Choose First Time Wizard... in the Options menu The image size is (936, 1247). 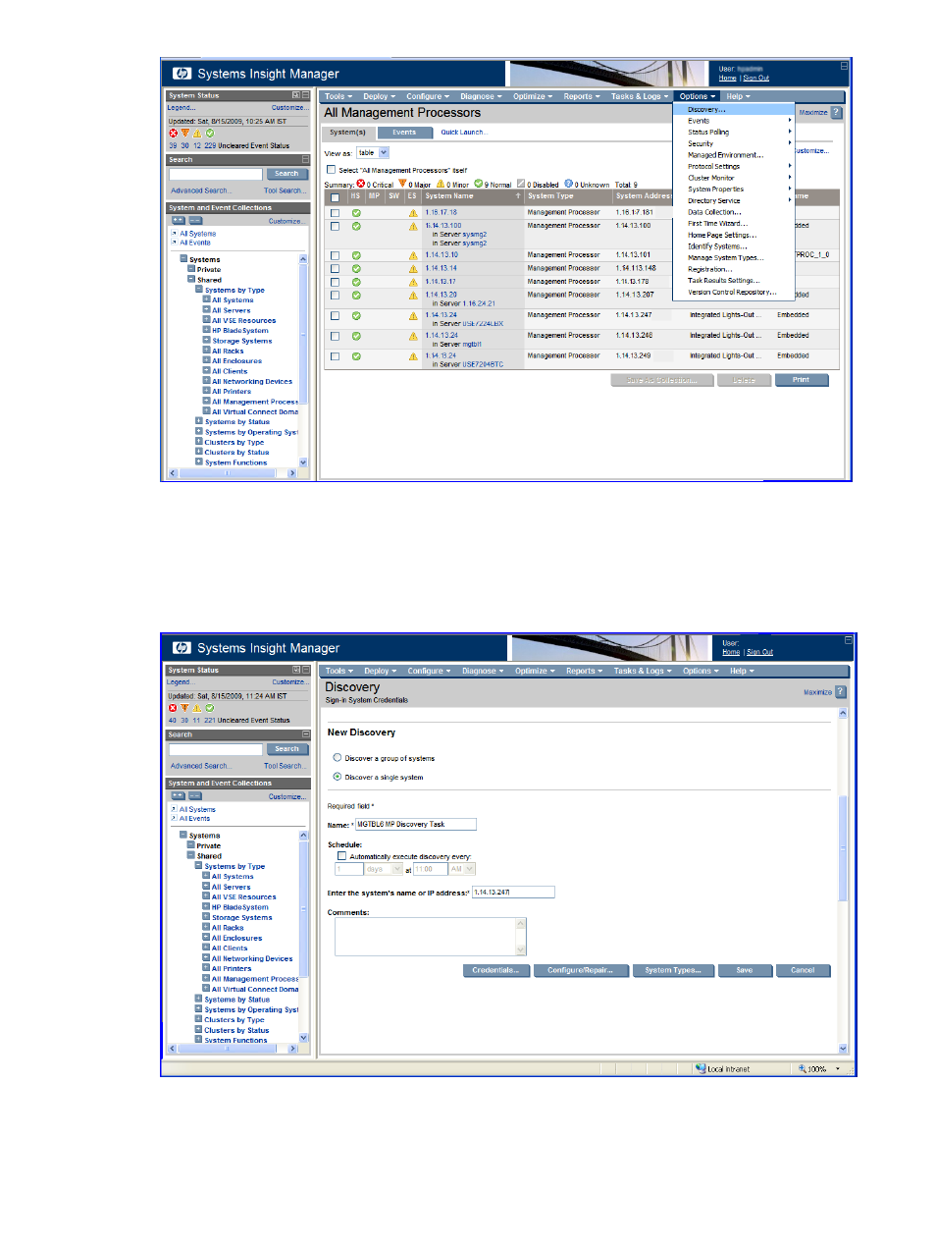pyautogui.click(x=733, y=224)
